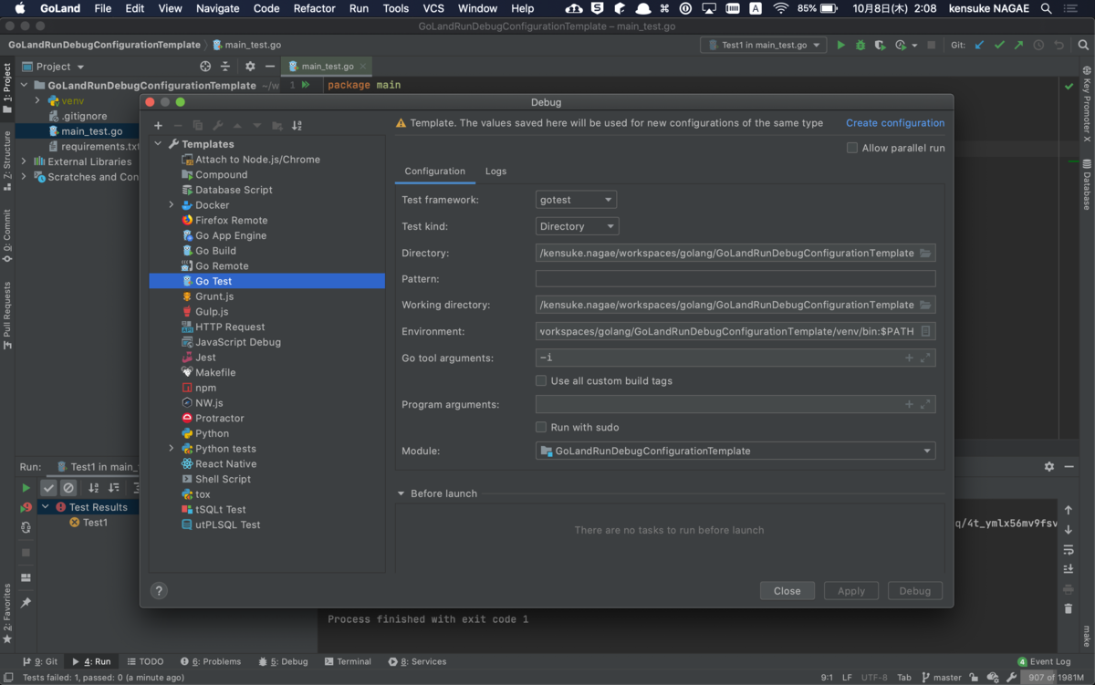Add new configuration with the plus icon
The width and height of the screenshot is (1095, 685).
click(x=158, y=126)
